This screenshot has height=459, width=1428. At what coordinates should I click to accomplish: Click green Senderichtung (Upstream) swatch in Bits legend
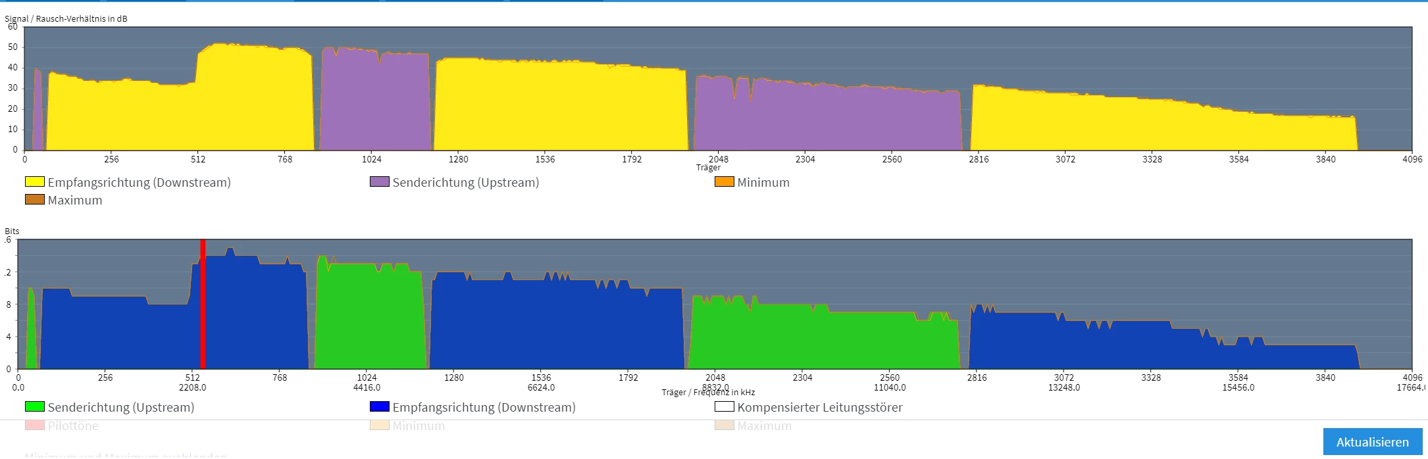(x=35, y=407)
